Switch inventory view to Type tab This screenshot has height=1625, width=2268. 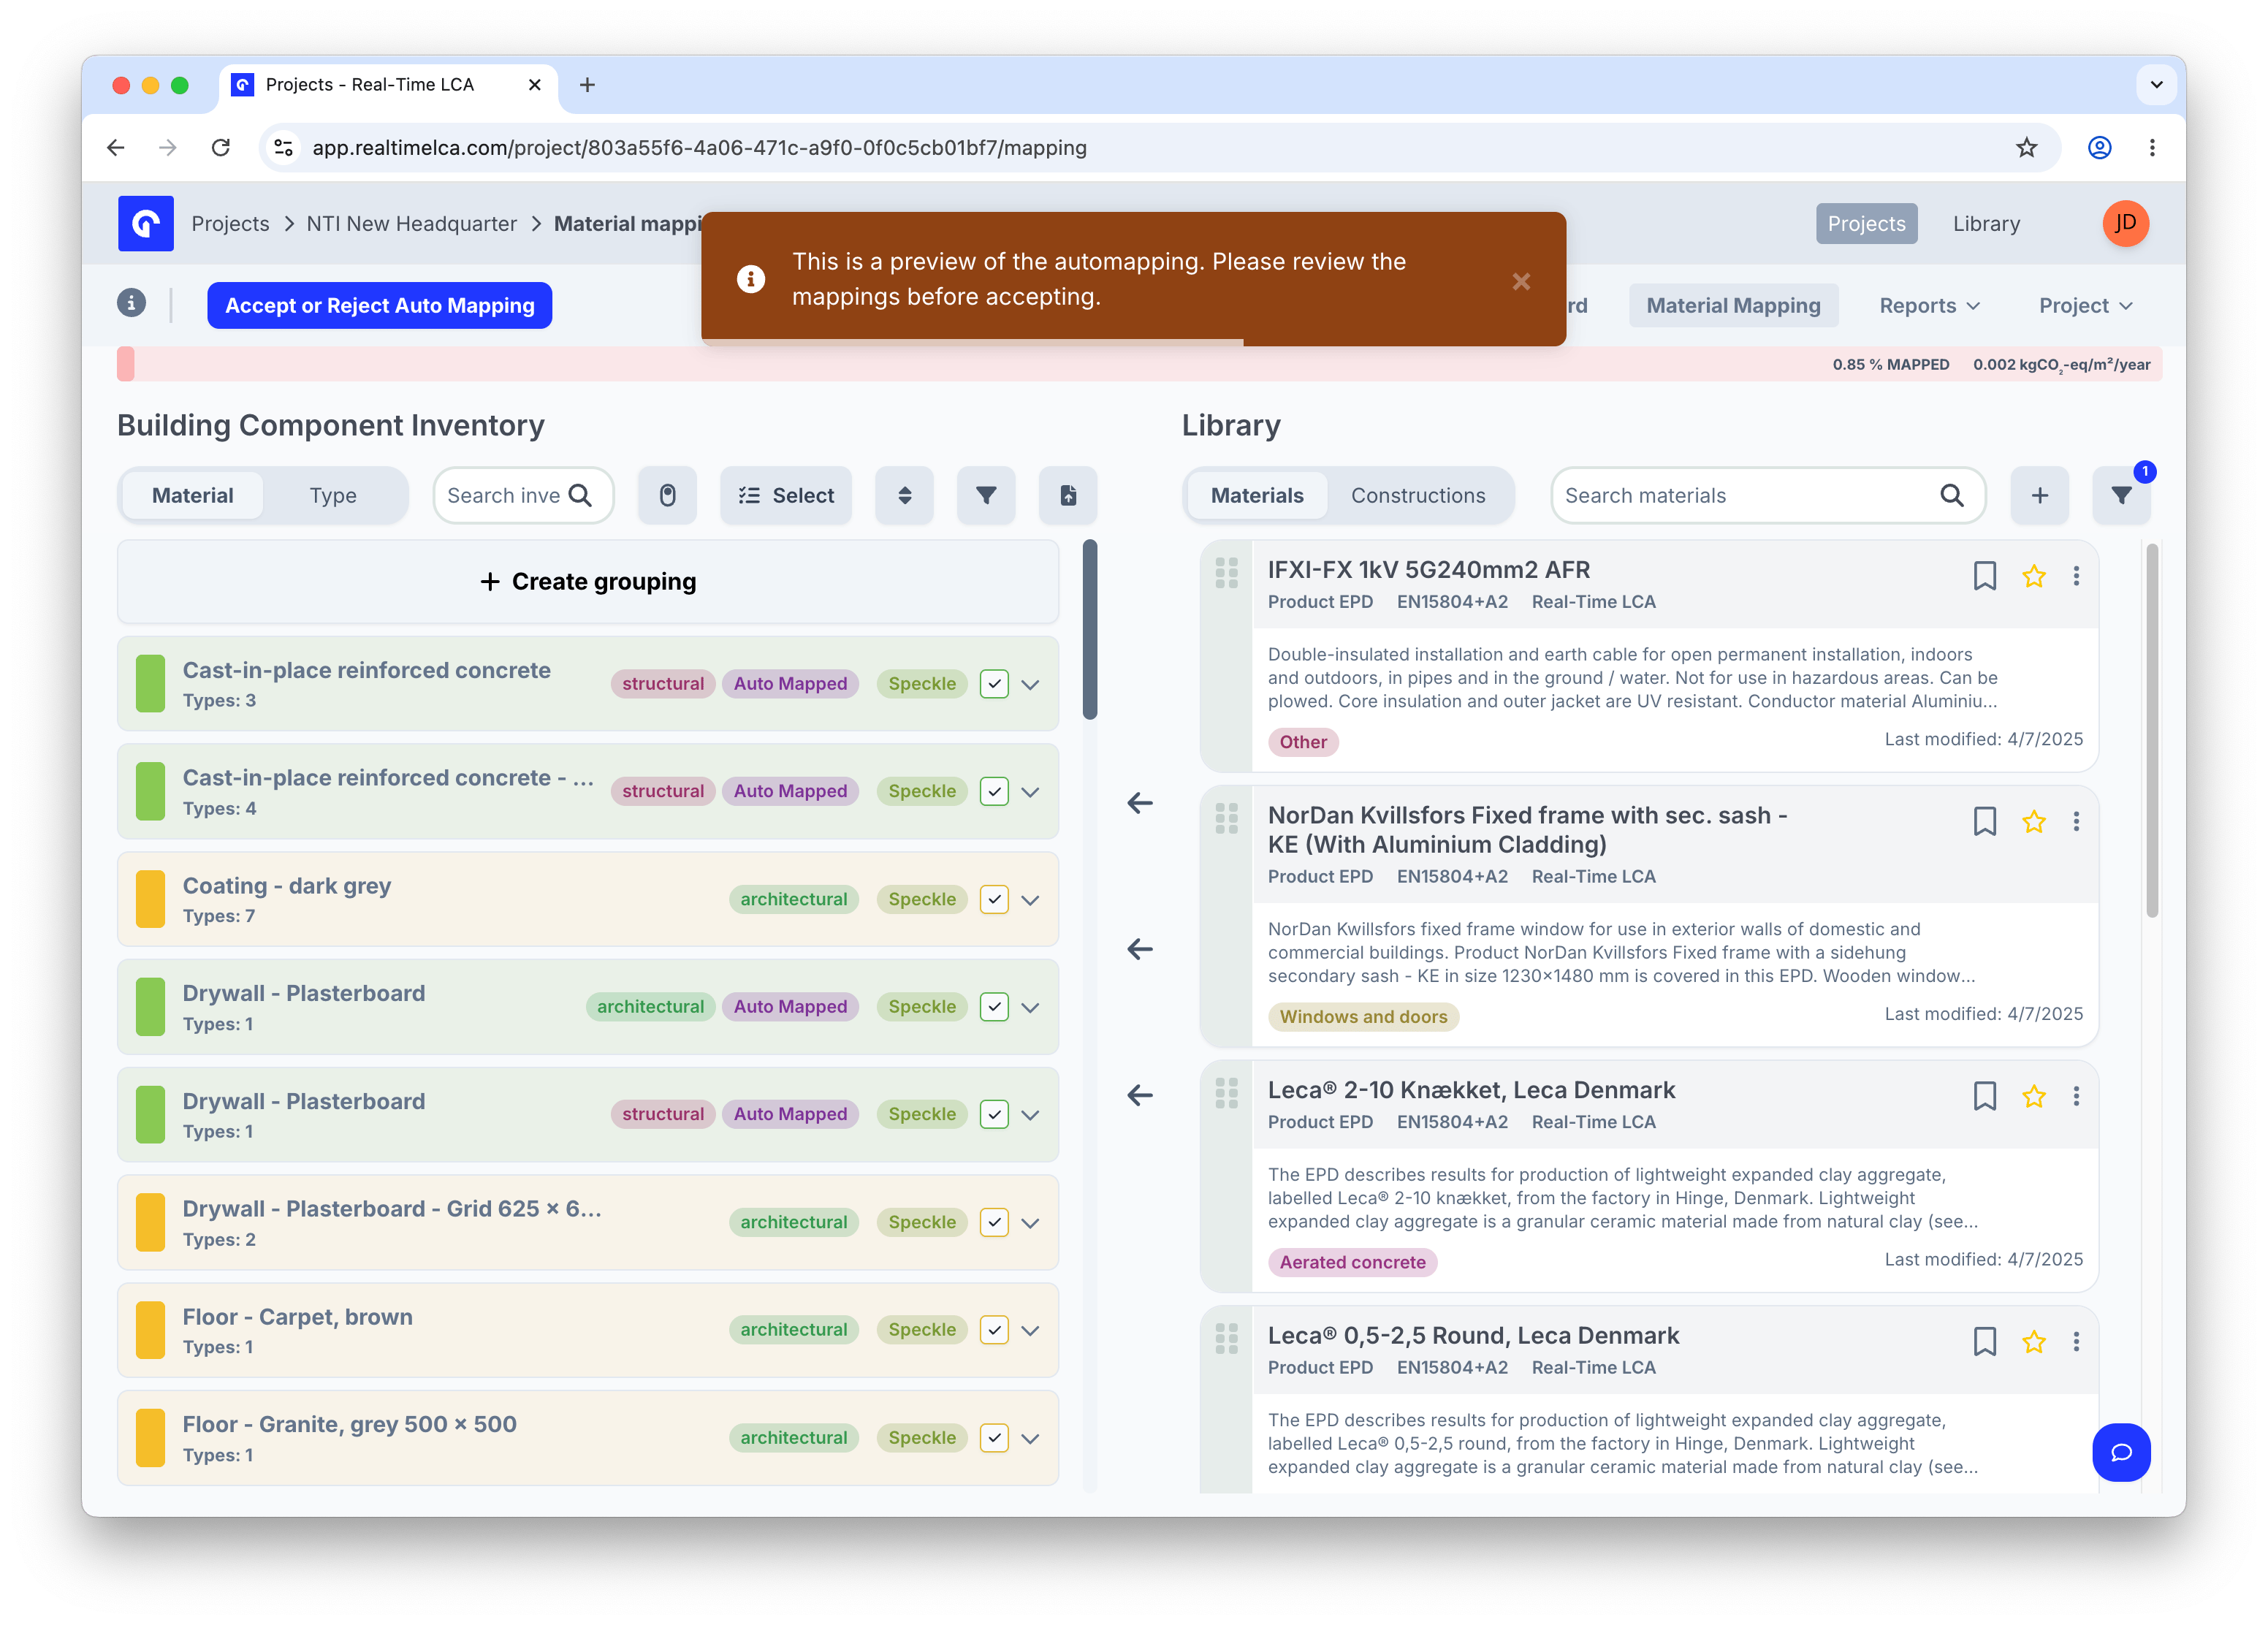click(x=333, y=495)
